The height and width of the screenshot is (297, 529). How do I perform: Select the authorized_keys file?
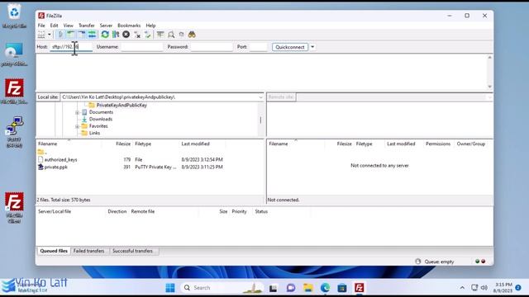60,159
